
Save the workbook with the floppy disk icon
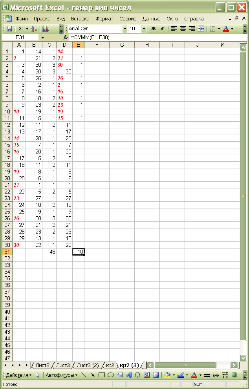[x=9, y=29]
